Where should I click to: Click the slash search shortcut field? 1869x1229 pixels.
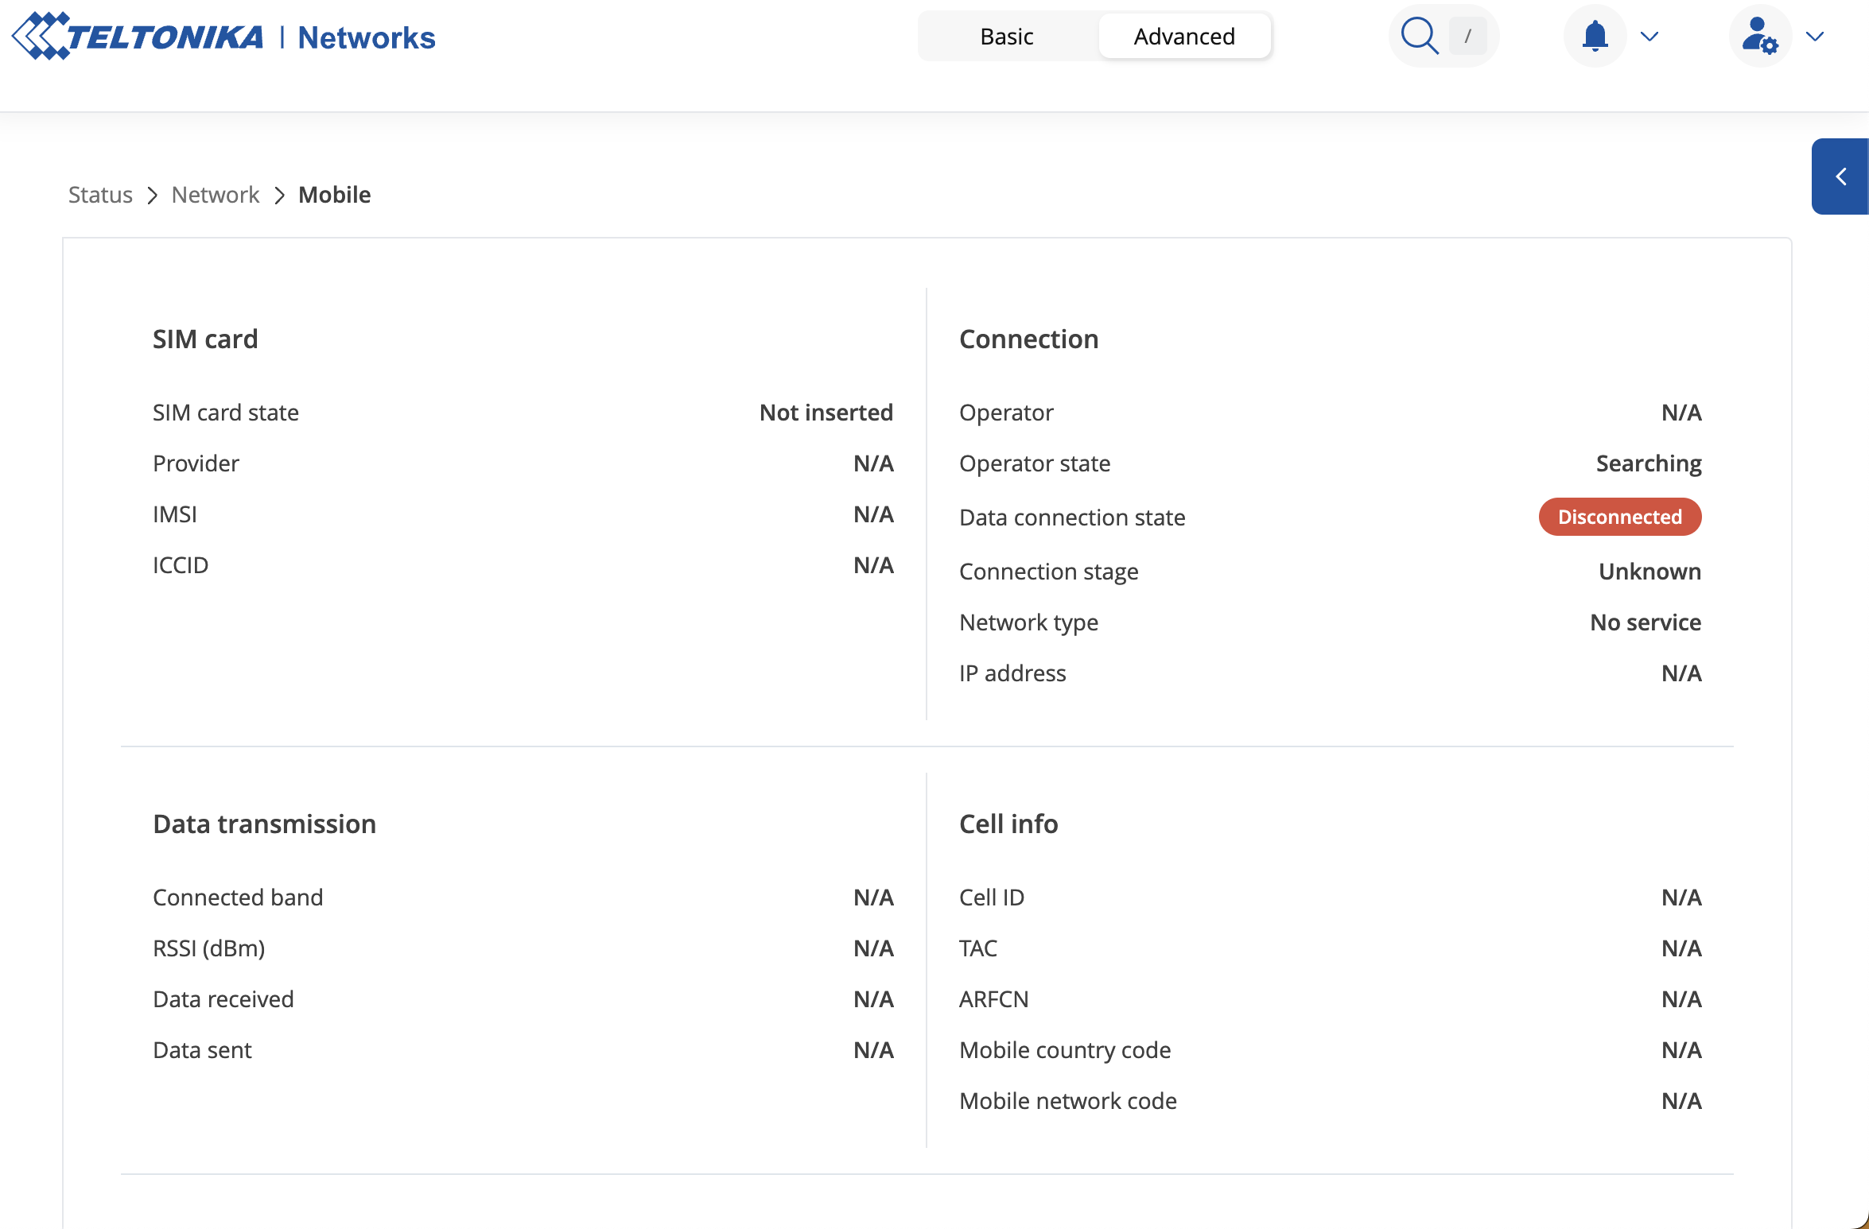pos(1468,37)
